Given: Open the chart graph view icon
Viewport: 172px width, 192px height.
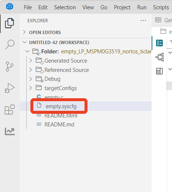Looking at the screenshot, I should [x=10, y=131].
